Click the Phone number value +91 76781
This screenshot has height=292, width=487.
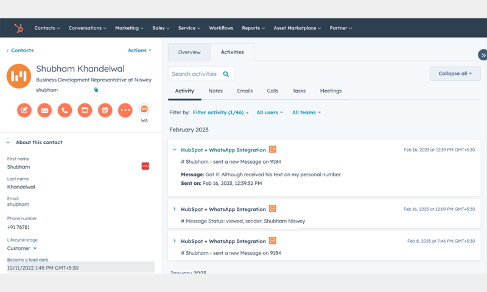(19, 227)
